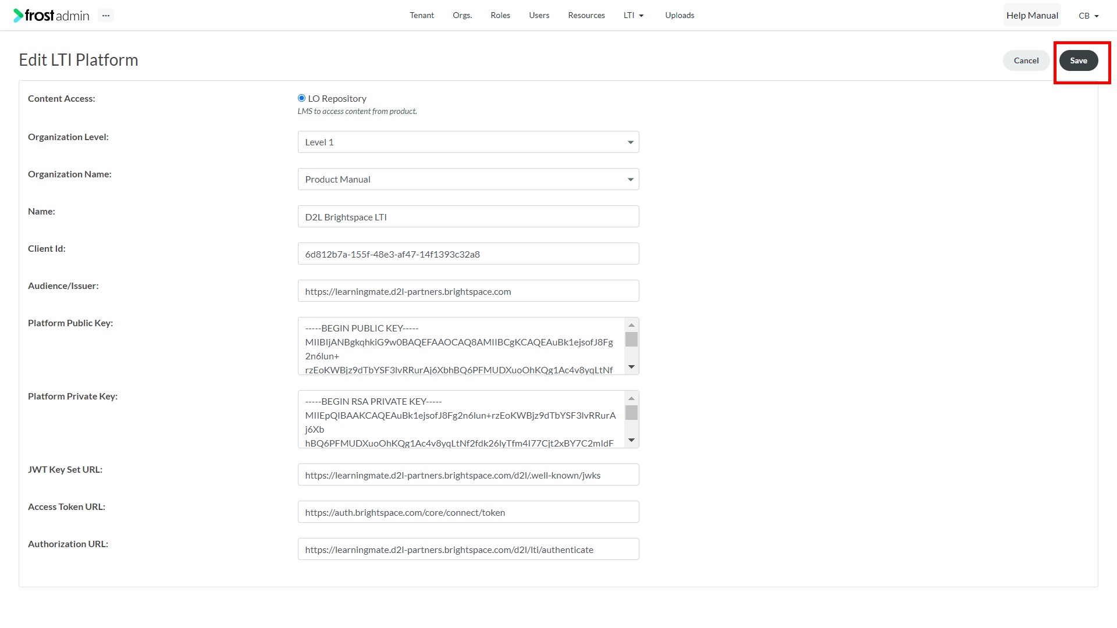Viewport: 1117px width, 628px height.
Task: Click the Content Access label
Action: [62, 98]
